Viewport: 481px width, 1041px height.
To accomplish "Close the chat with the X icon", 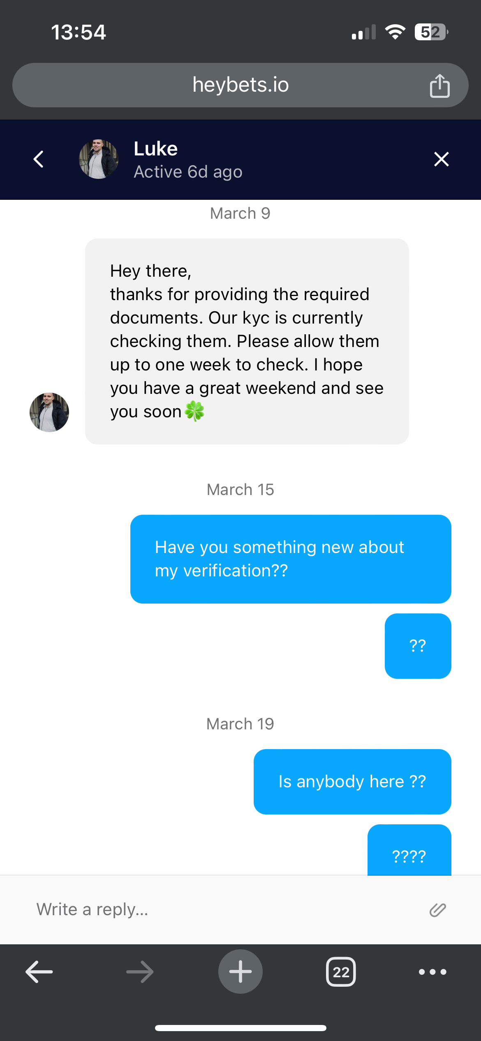I will (442, 159).
